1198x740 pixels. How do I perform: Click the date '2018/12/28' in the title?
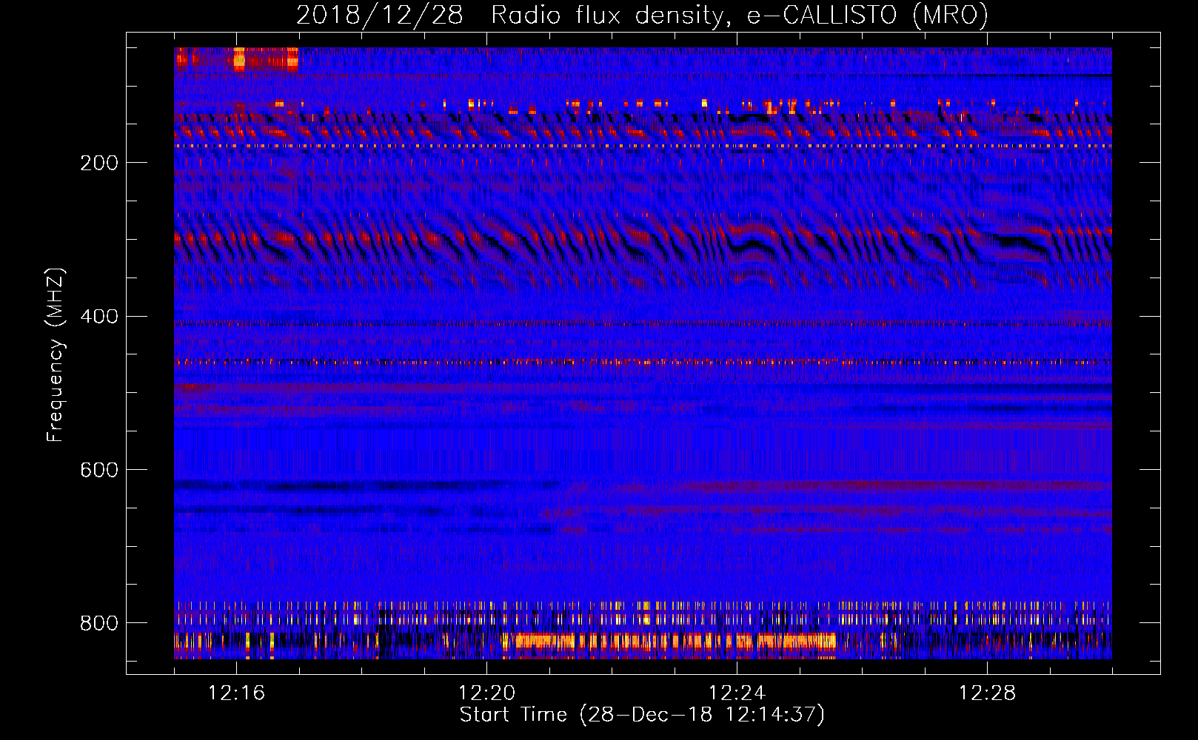[x=380, y=16]
